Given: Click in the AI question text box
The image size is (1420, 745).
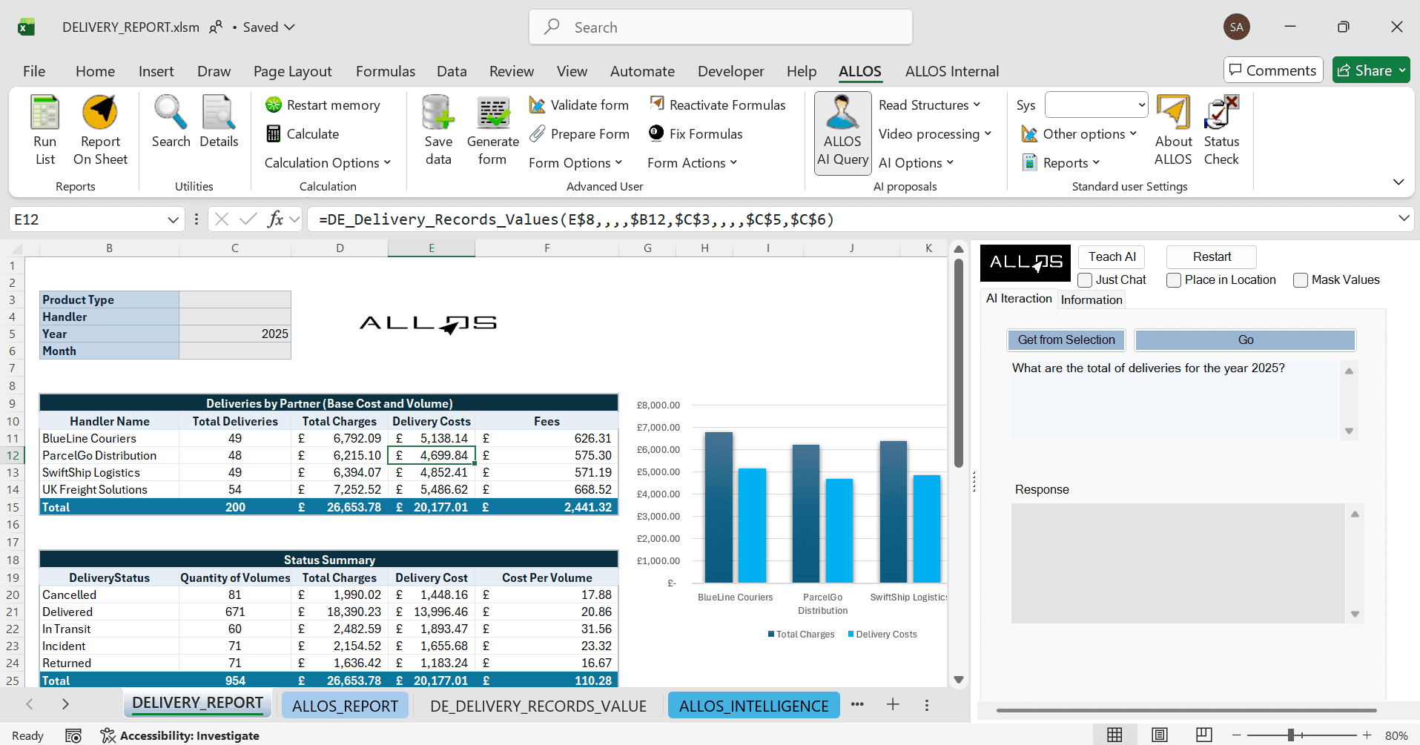Looking at the screenshot, I should (x=1175, y=399).
